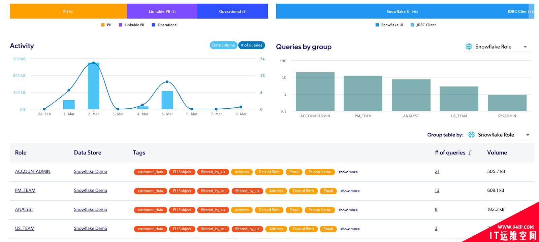The image size is (539, 242).
Task: Click the sort icon next to # of queries
Action: point(470,152)
